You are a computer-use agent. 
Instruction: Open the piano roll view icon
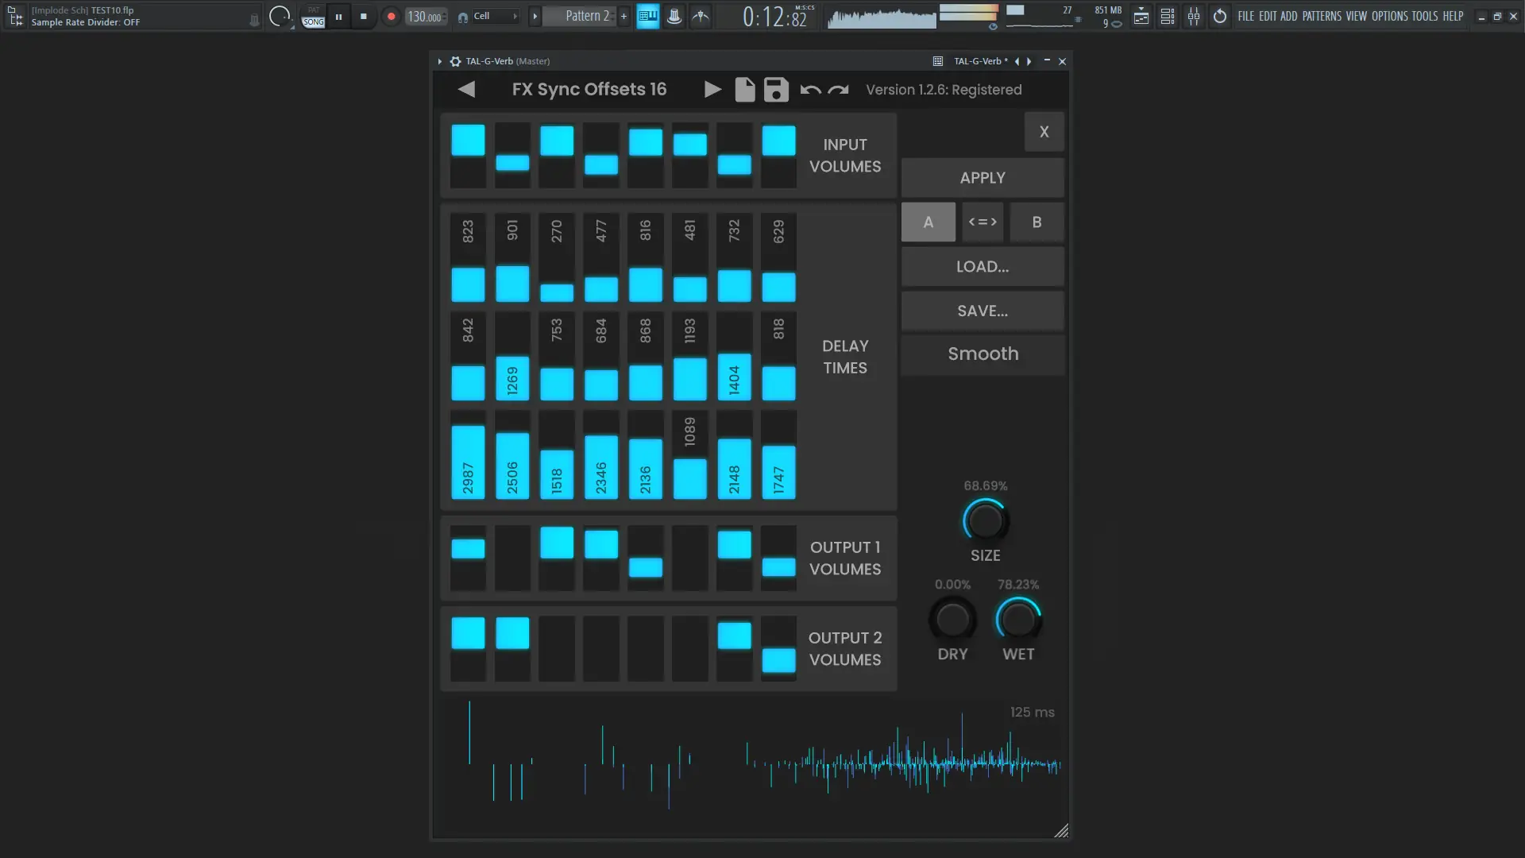click(x=648, y=16)
